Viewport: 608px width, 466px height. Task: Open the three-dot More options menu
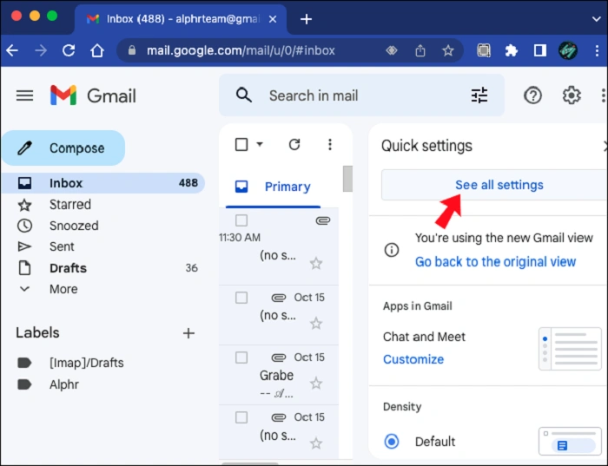(x=329, y=144)
